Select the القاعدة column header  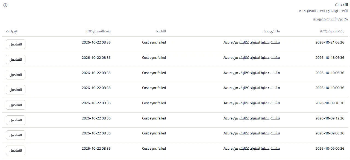pos(161,32)
